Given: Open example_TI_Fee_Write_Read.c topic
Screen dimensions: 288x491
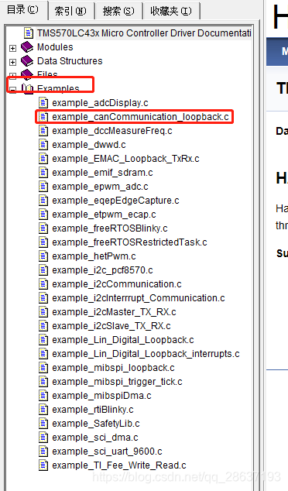Looking at the screenshot, I should [x=119, y=465].
